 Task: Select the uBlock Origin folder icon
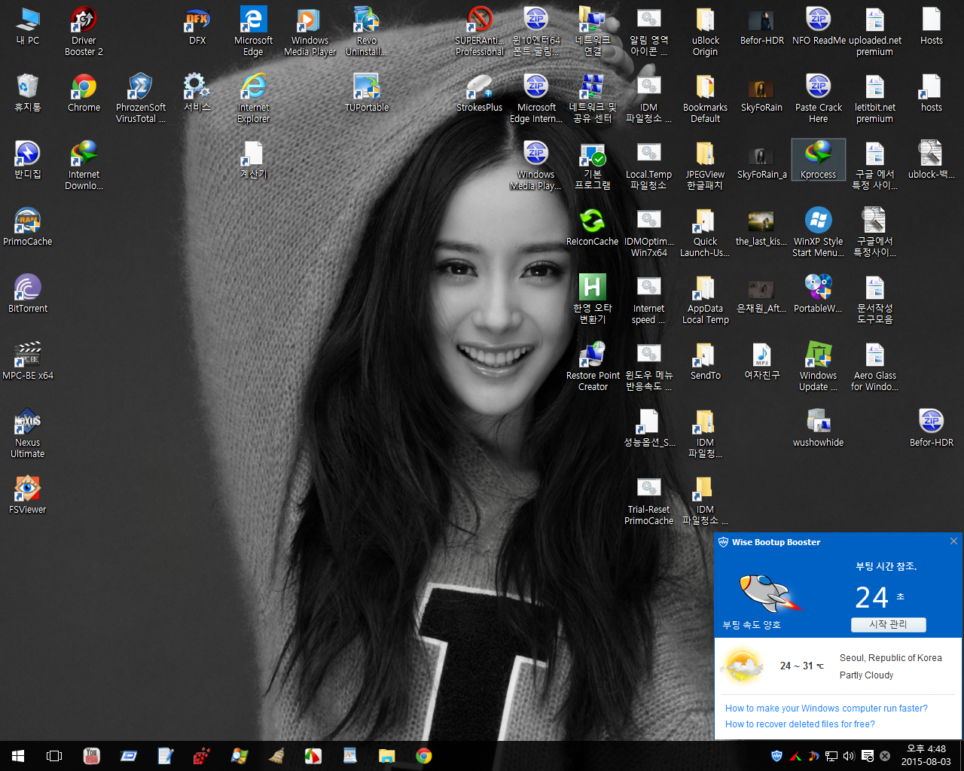(x=706, y=32)
